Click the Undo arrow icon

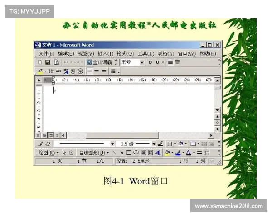[66, 62]
